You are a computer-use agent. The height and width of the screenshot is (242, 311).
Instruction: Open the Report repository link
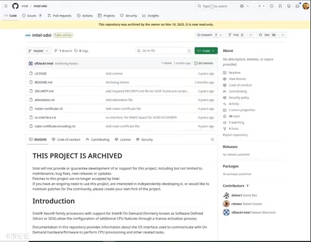(235, 135)
